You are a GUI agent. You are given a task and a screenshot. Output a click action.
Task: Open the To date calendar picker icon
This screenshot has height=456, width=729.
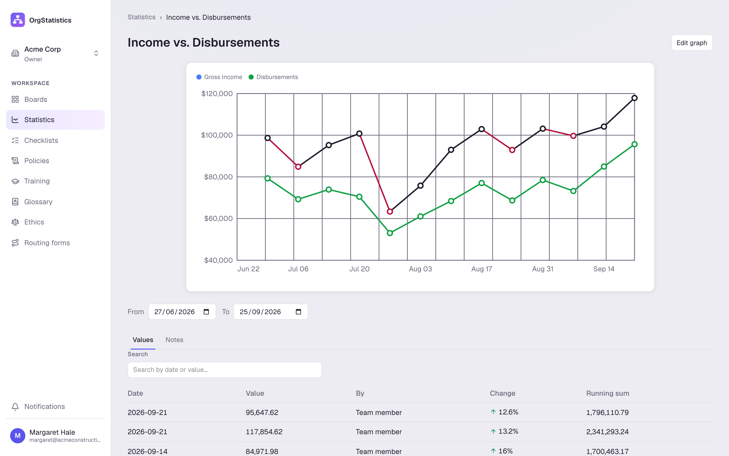click(298, 312)
